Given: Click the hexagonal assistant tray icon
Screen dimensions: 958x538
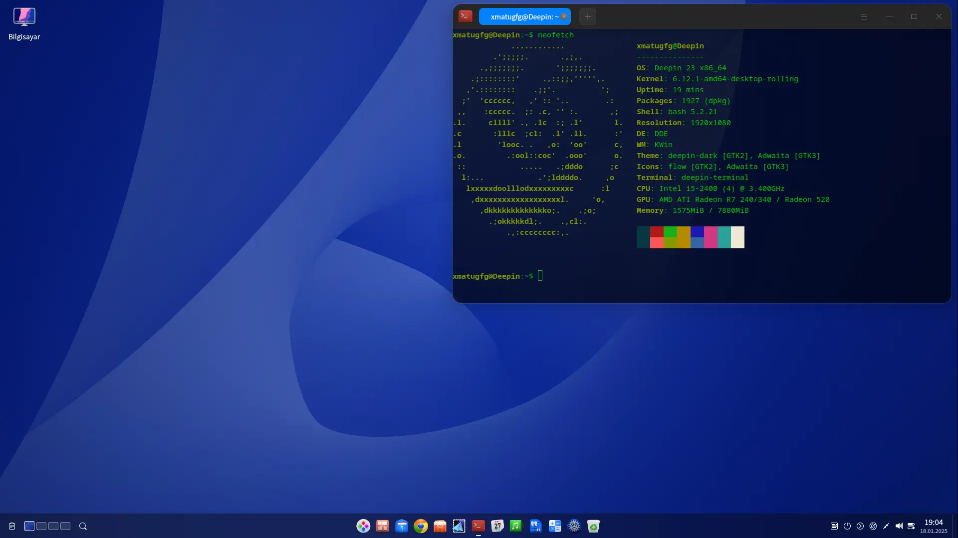Looking at the screenshot, I should point(873,526).
